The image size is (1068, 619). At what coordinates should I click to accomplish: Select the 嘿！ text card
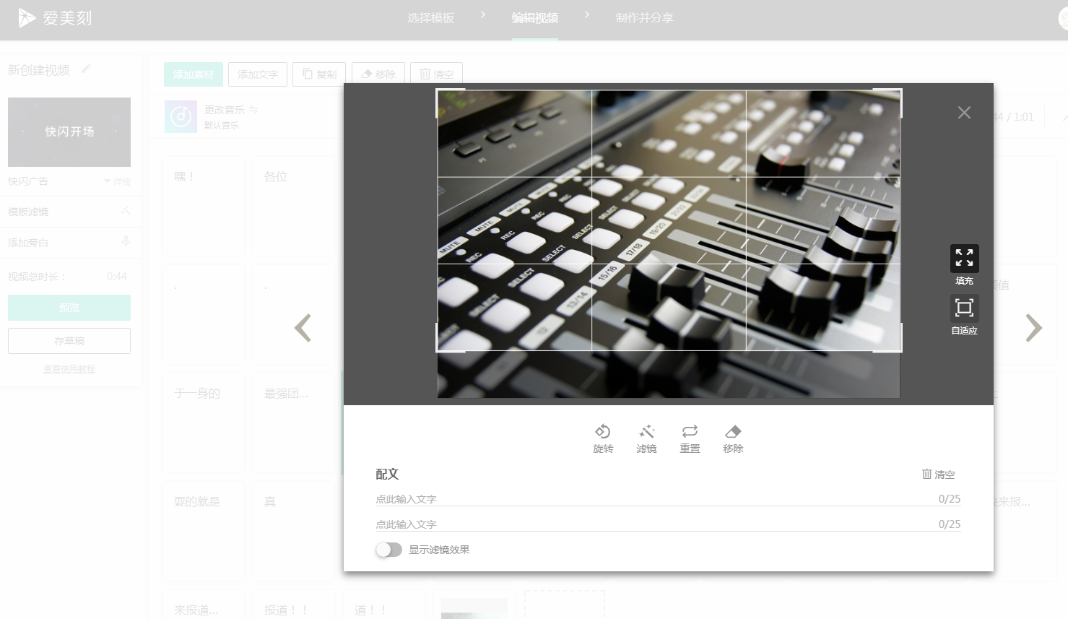(x=204, y=206)
